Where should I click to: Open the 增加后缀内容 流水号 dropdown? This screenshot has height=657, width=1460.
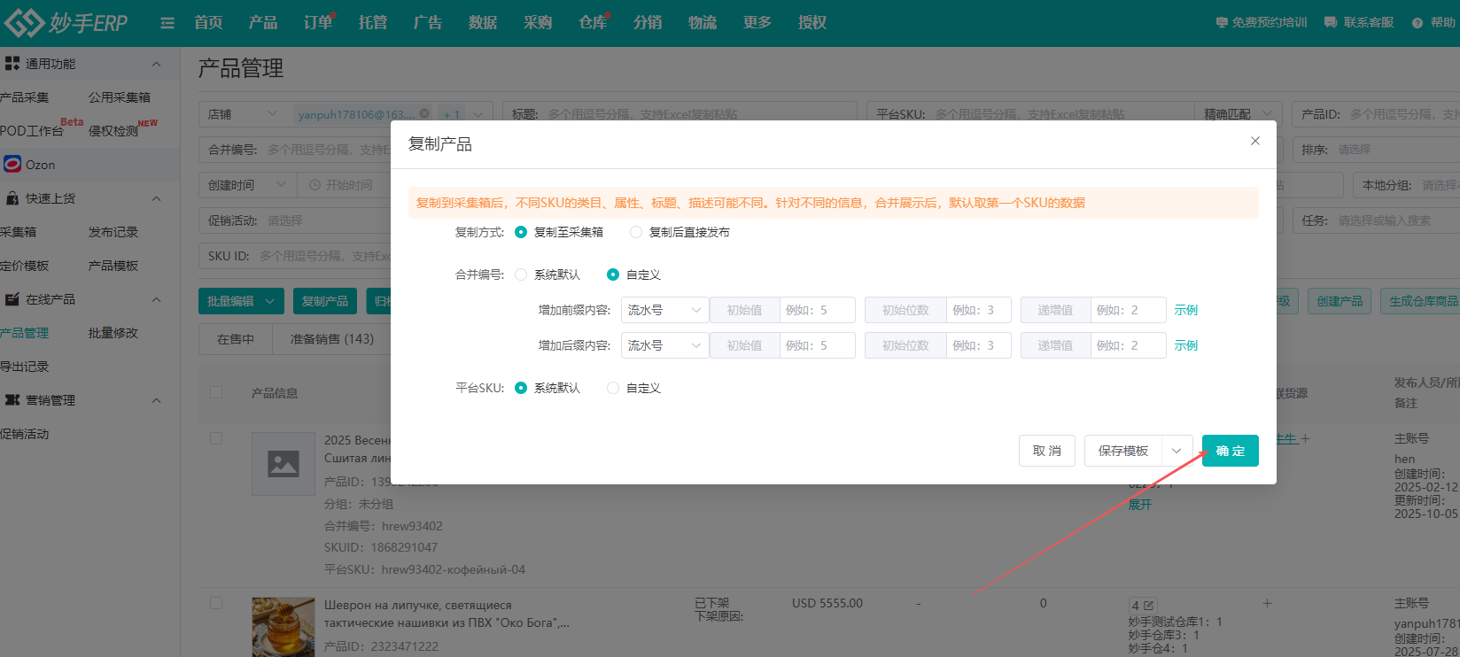pyautogui.click(x=664, y=345)
